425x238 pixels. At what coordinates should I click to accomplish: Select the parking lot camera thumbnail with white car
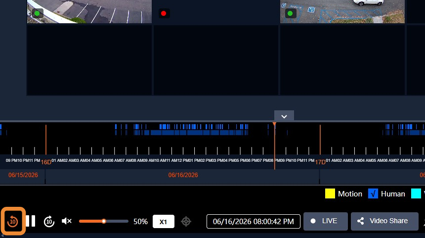pos(342,11)
